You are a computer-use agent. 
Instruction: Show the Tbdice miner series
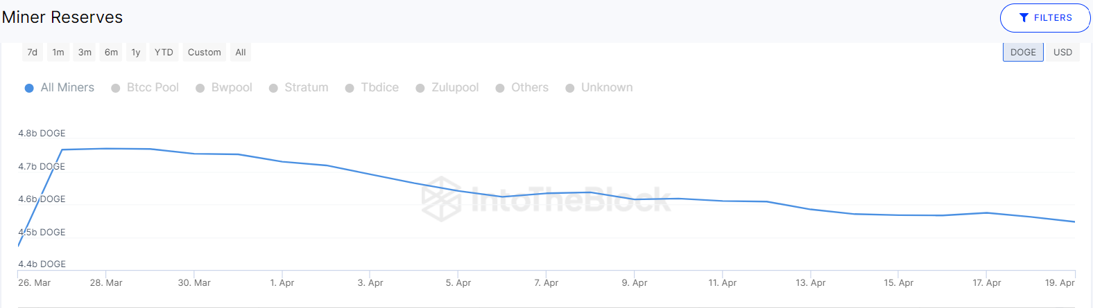point(350,88)
